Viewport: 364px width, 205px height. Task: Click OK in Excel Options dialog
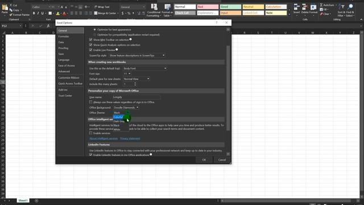click(204, 159)
